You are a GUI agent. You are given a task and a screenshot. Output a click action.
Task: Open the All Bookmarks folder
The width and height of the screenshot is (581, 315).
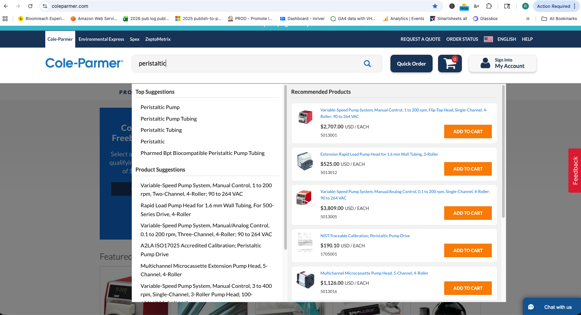click(559, 19)
